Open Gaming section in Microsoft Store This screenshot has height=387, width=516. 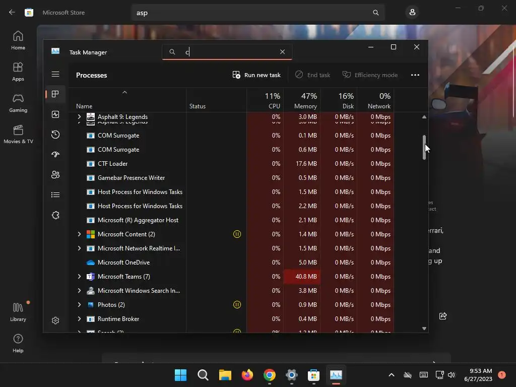[18, 103]
